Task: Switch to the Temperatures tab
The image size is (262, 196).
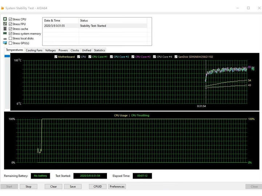Action: click(14, 50)
